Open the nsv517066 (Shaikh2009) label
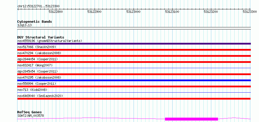Image resolution: width=259 pixels, height=122 pixels. [x=37, y=47]
